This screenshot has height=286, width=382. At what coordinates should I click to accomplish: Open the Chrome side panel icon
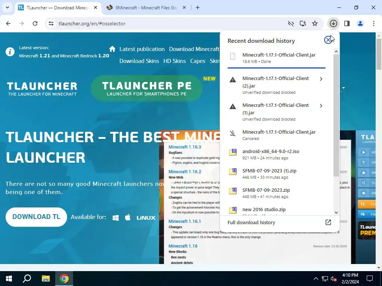(347, 23)
